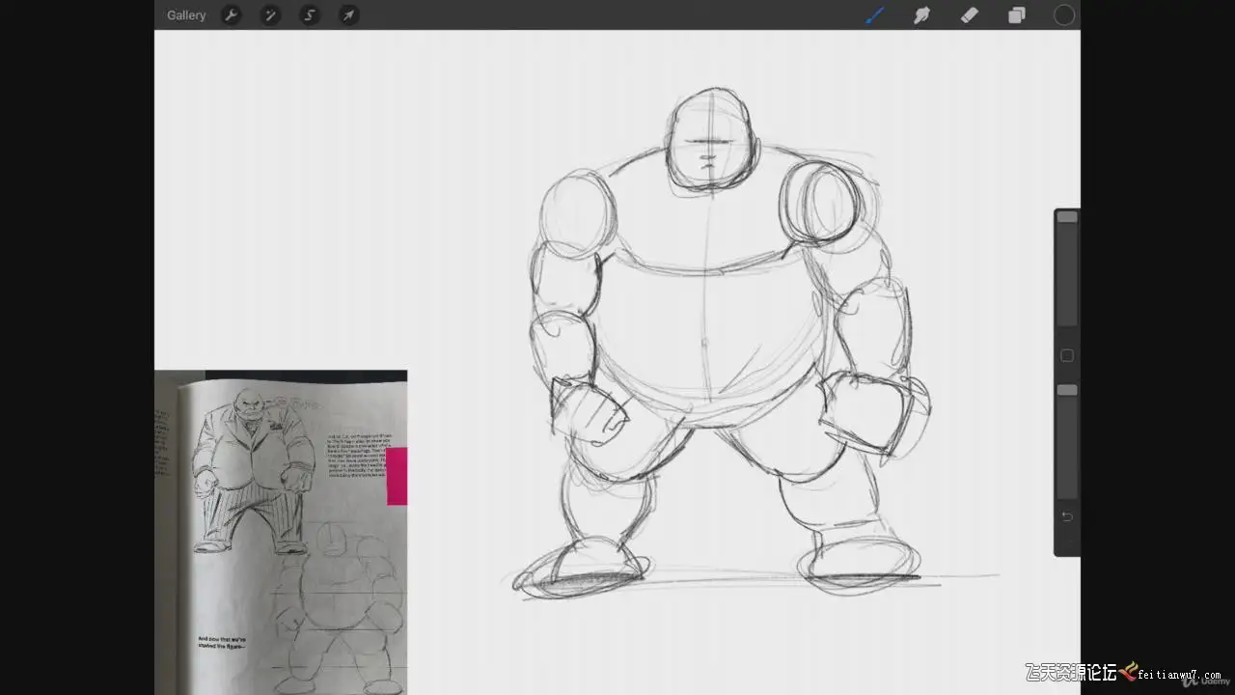This screenshot has height=695, width=1235.
Task: Click the brush opacity slider handle
Action: (1067, 390)
